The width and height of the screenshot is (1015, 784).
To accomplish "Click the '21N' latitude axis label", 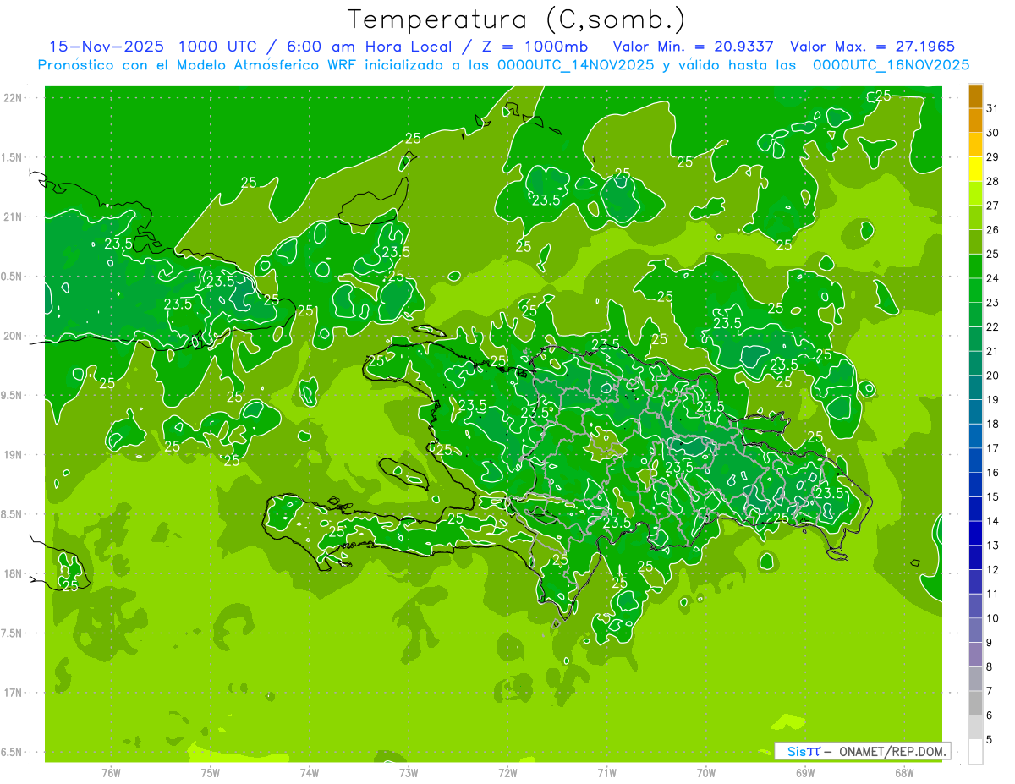I will (x=14, y=217).
